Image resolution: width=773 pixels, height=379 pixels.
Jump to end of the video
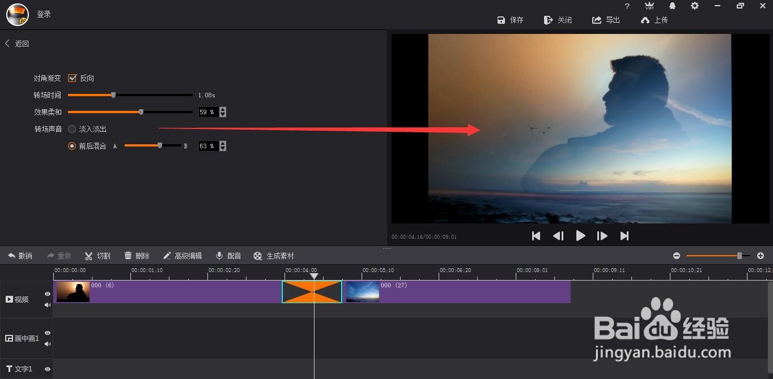pos(625,236)
